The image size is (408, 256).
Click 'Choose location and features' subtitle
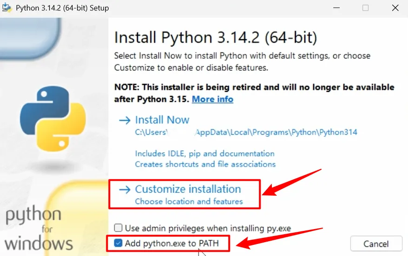[189, 201]
